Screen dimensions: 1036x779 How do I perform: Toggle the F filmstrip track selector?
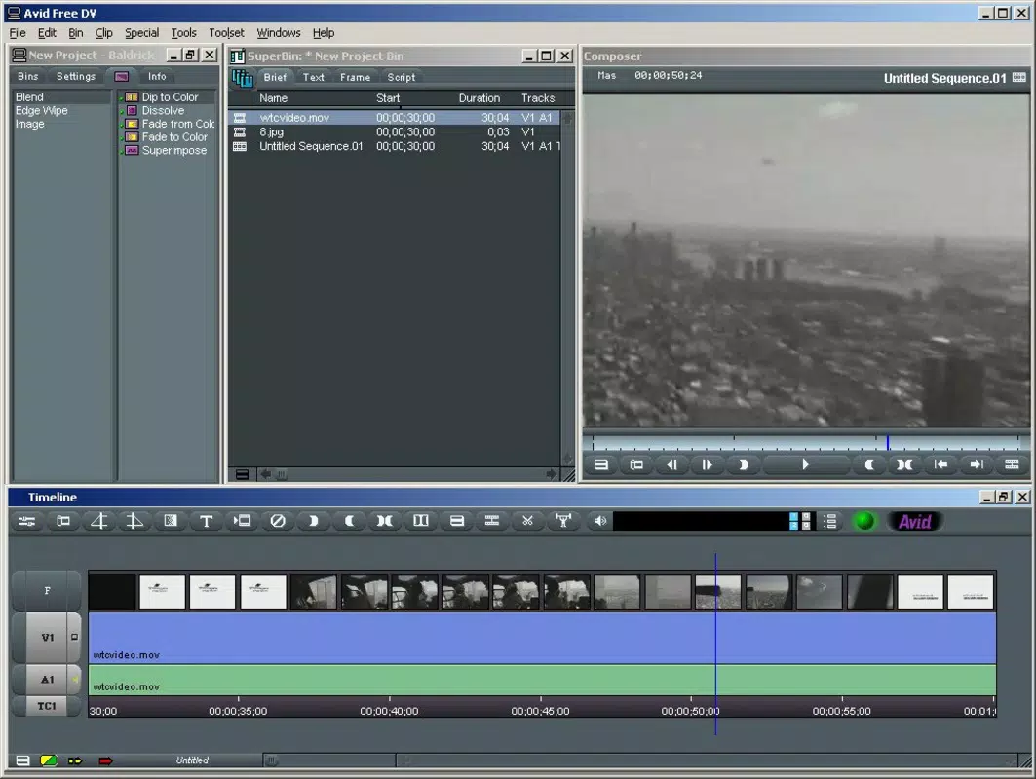(x=47, y=590)
